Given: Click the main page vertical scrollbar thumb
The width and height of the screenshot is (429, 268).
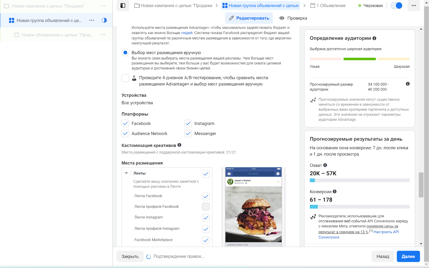Looking at the screenshot, I should pyautogui.click(x=421, y=185).
